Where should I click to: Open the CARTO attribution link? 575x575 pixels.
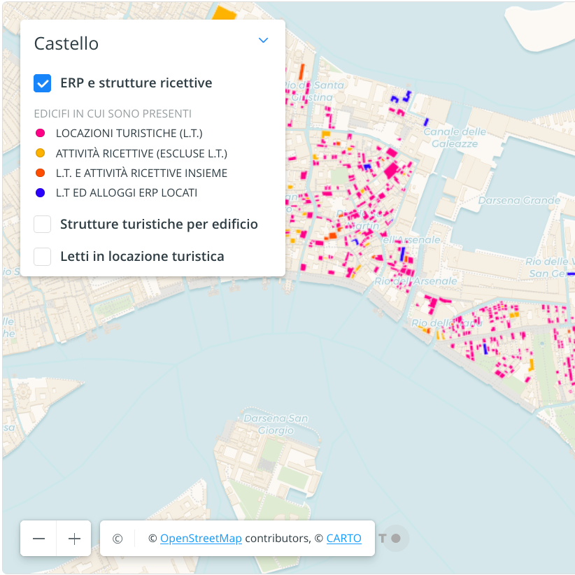tap(343, 539)
